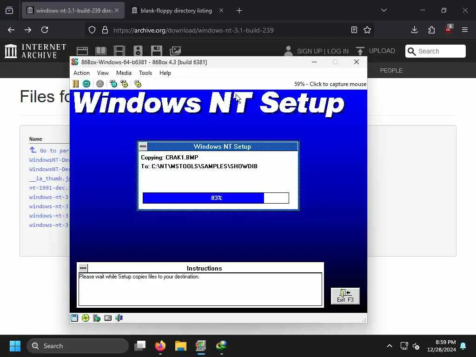
Task: Hard reset the 86Box machine
Action: (86, 84)
